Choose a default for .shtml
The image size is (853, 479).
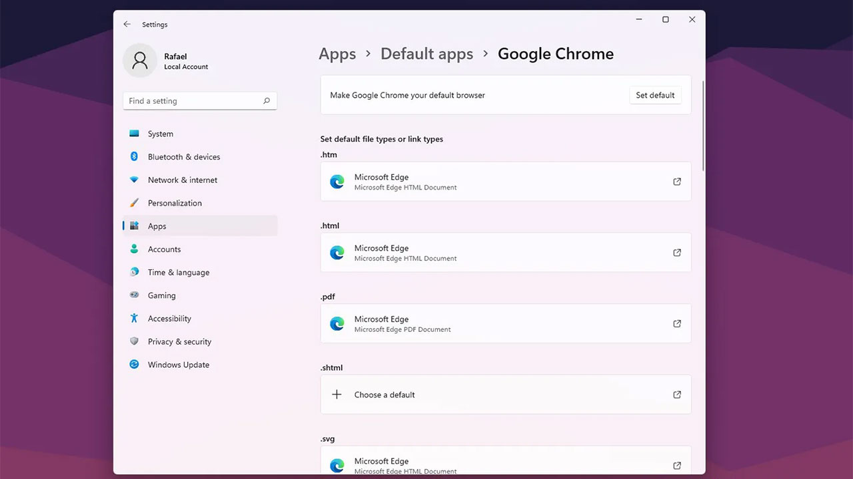pyautogui.click(x=506, y=395)
